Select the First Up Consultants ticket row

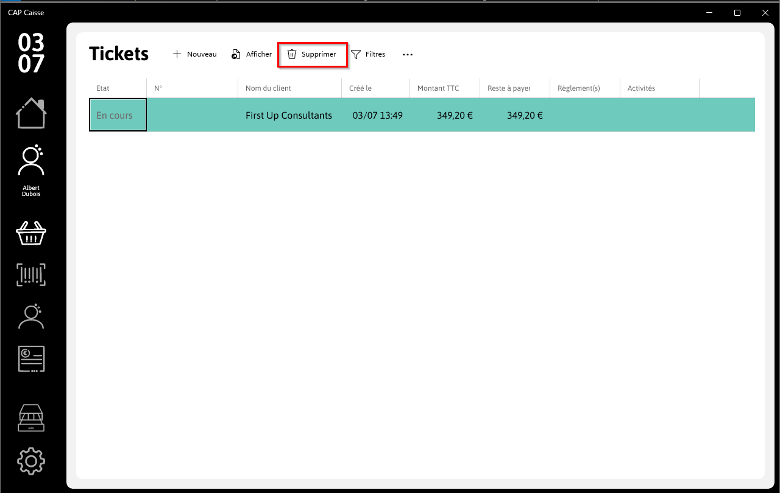point(422,115)
